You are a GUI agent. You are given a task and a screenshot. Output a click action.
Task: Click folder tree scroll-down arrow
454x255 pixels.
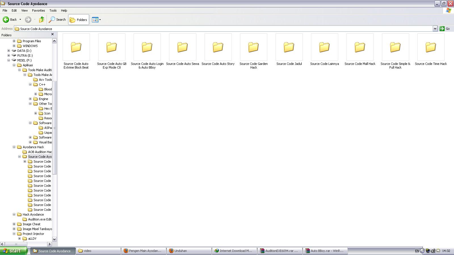coord(54,239)
